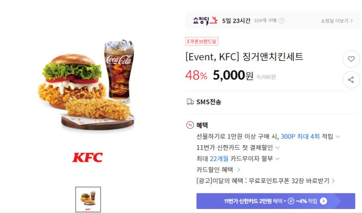Click the arrow icon on Shinhan banner
The width and height of the screenshot is (362, 213).
point(323,201)
